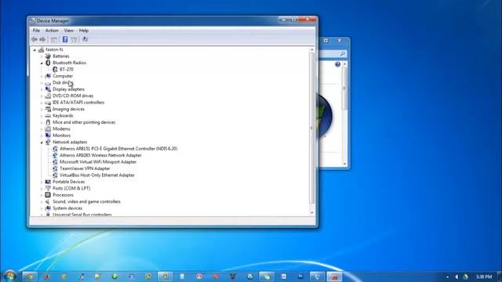The width and height of the screenshot is (502, 282).
Task: Select the Keyboards label
Action: coord(63,116)
